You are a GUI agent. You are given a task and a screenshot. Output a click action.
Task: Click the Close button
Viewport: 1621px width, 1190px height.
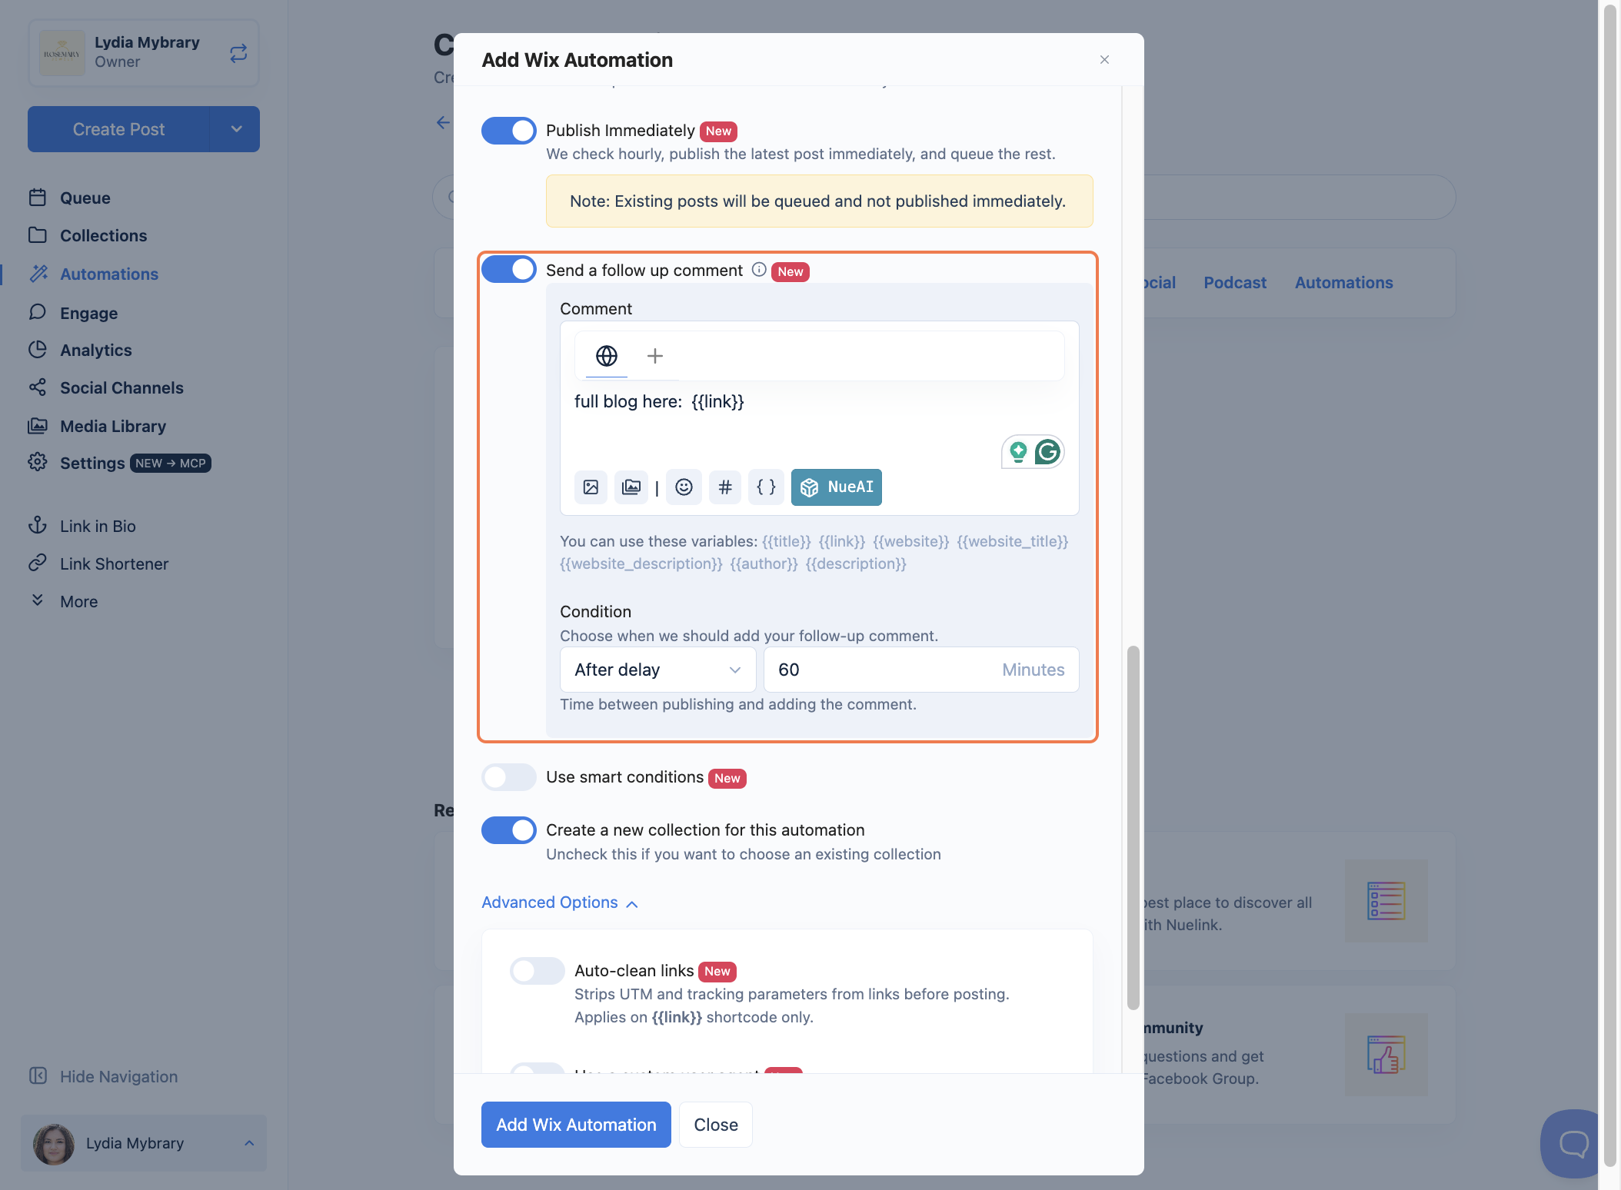pyautogui.click(x=716, y=1125)
